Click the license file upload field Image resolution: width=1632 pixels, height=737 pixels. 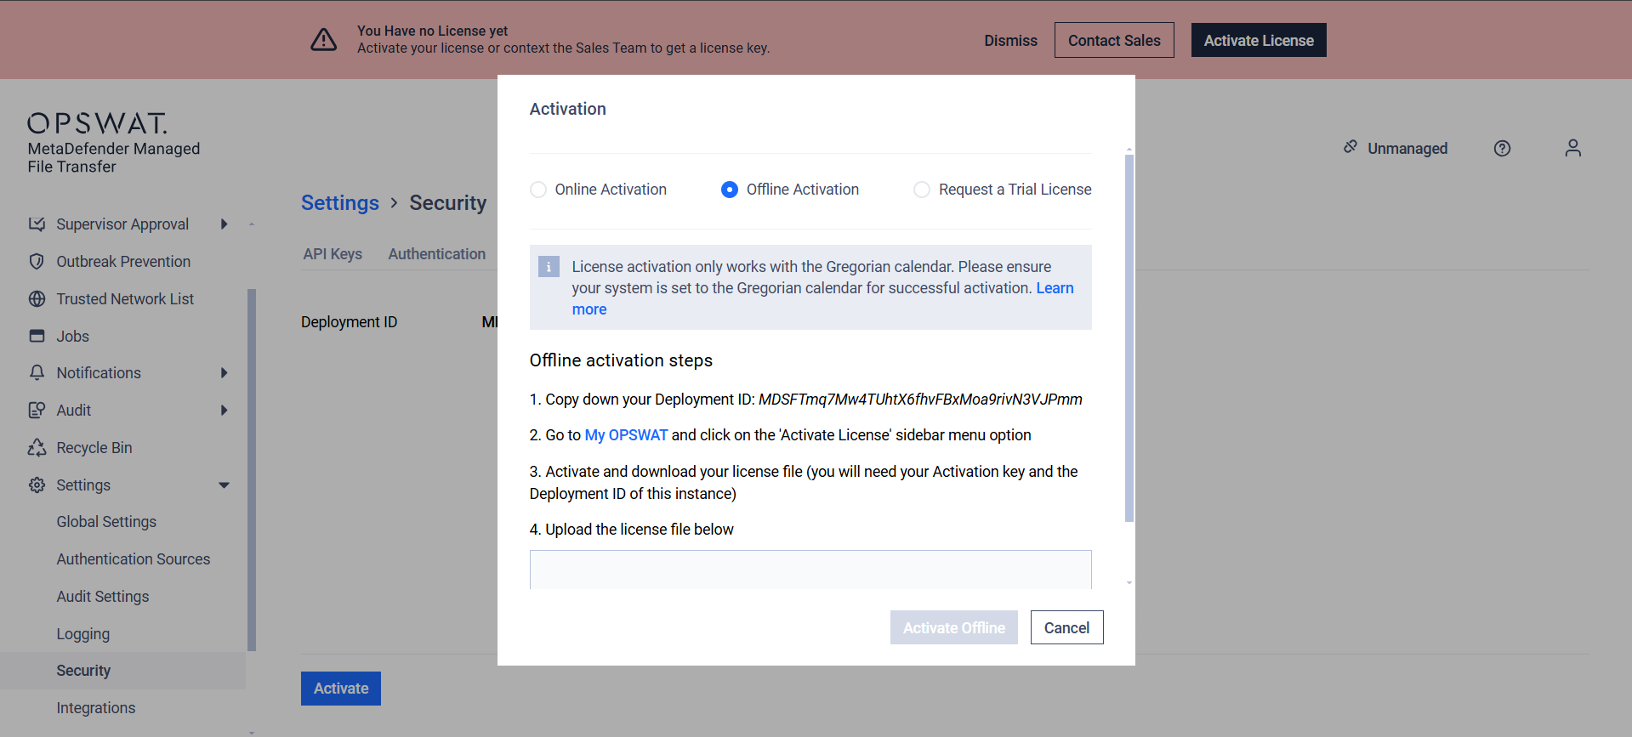coord(810,570)
